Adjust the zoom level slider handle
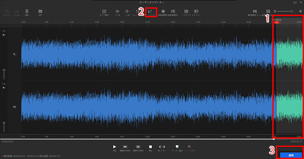The width and height of the screenshot is (304, 159). point(291,11)
